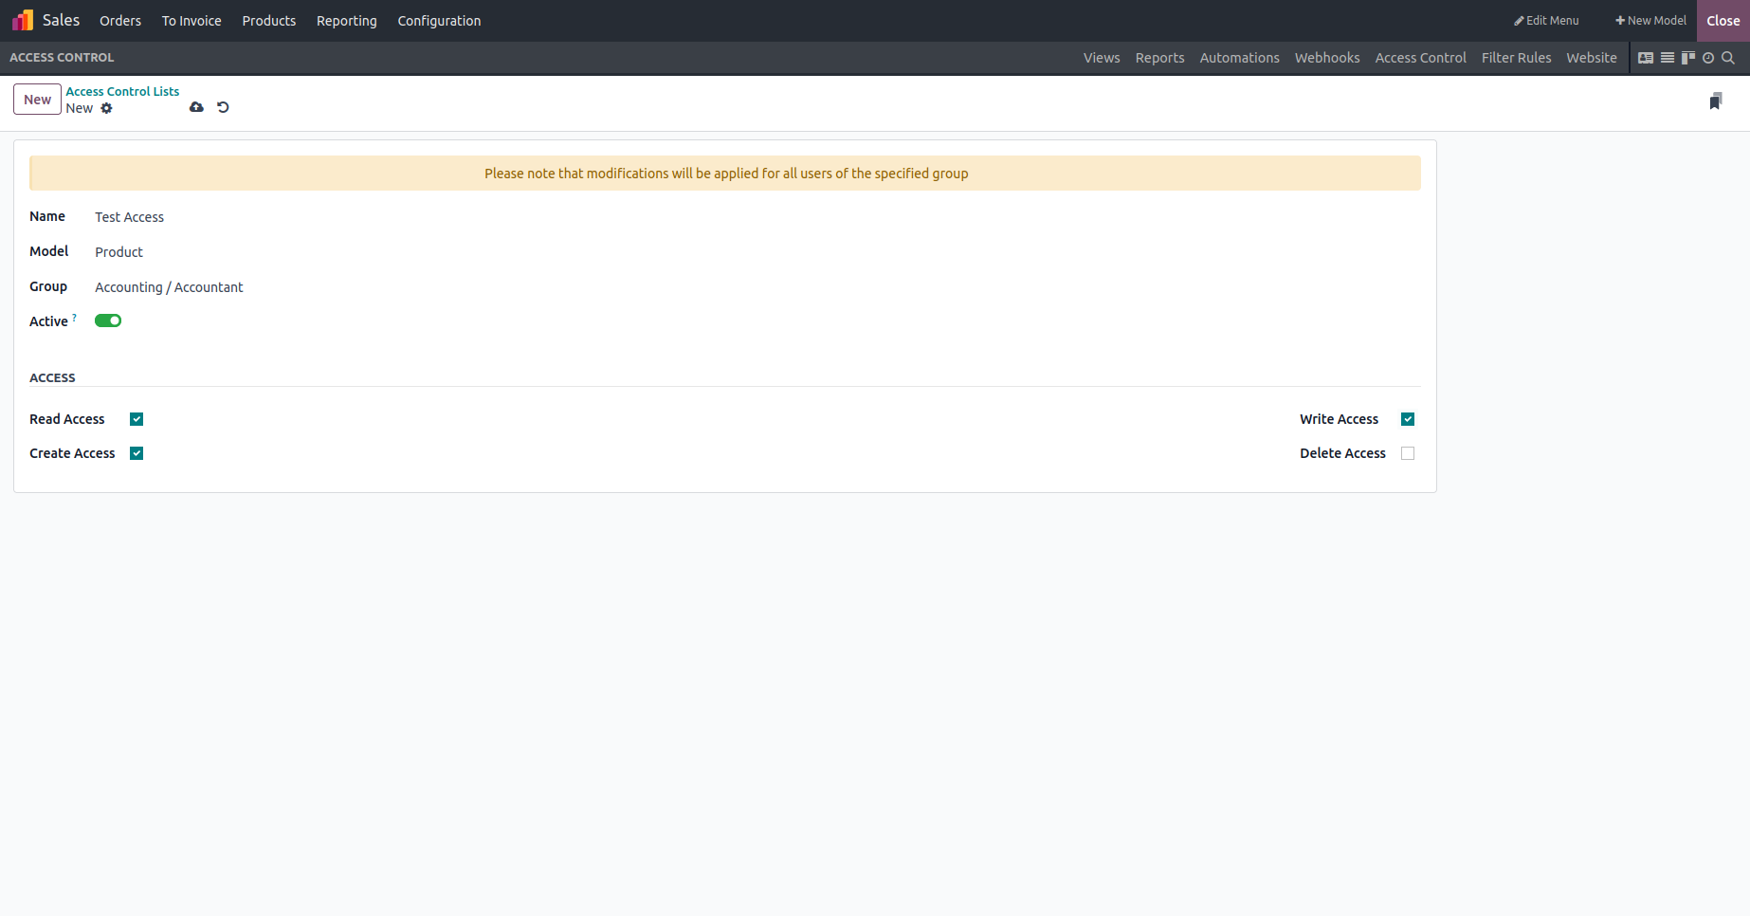
Task: Click the Edit Menu button
Action: pos(1546,21)
